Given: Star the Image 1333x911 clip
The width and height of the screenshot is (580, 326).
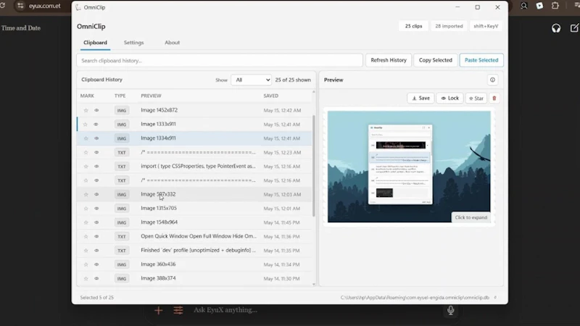Looking at the screenshot, I should click(x=86, y=124).
